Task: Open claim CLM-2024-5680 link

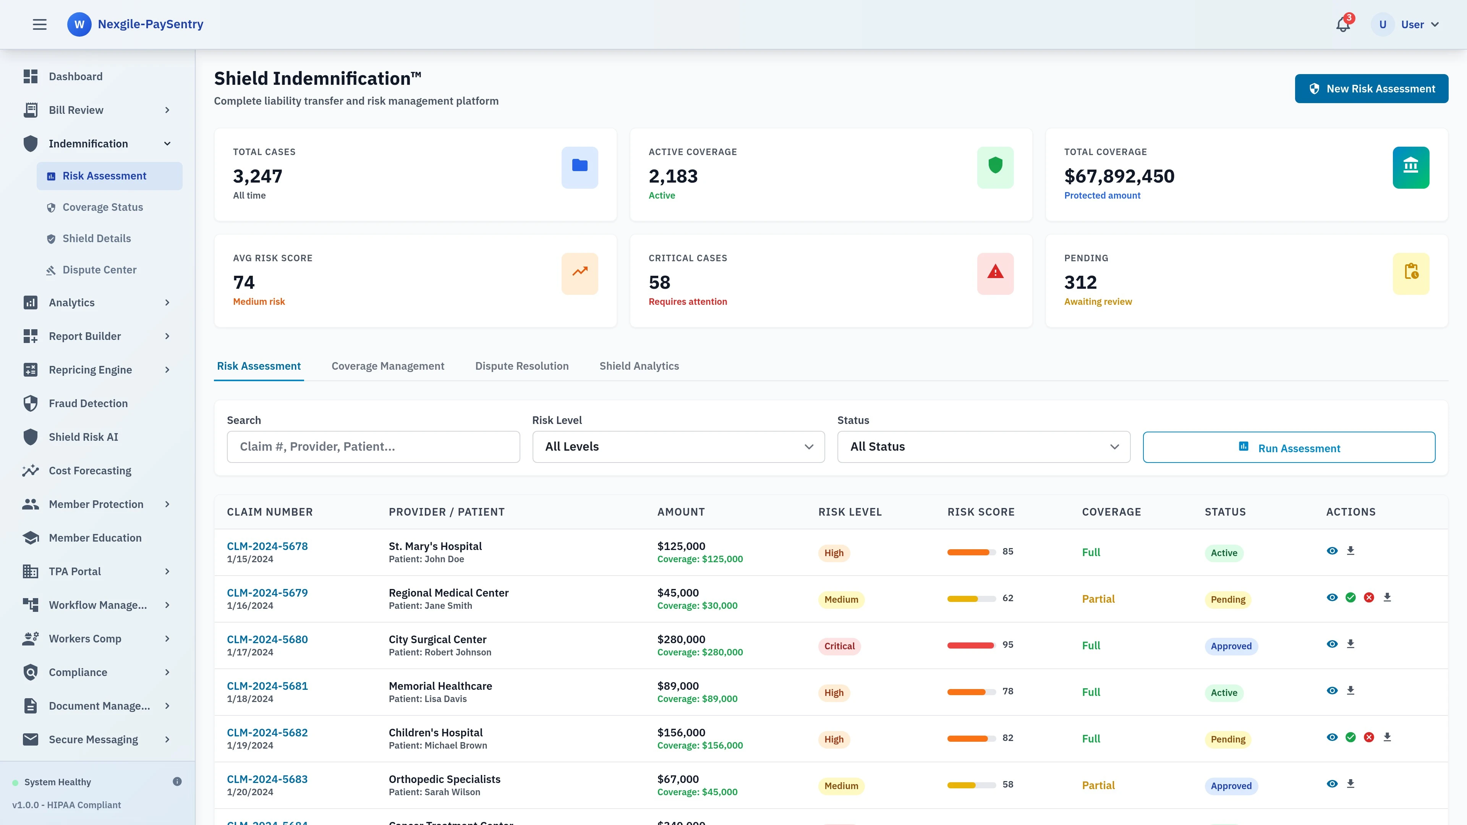Action: click(x=267, y=639)
